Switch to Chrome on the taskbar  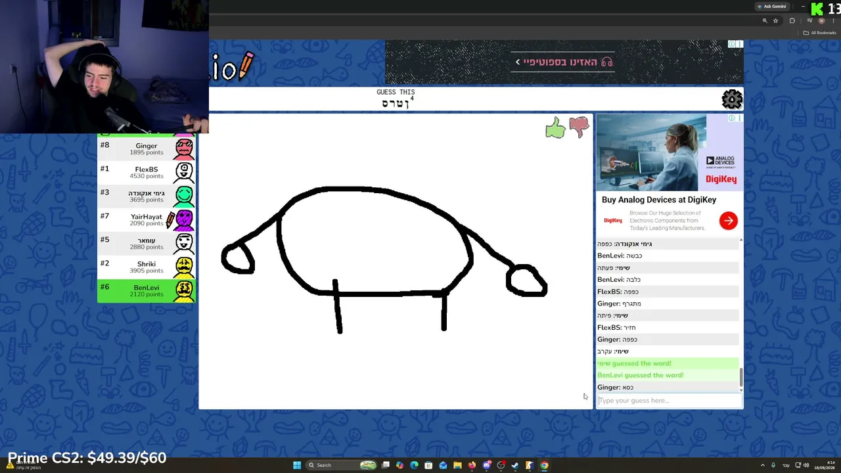[544, 465]
